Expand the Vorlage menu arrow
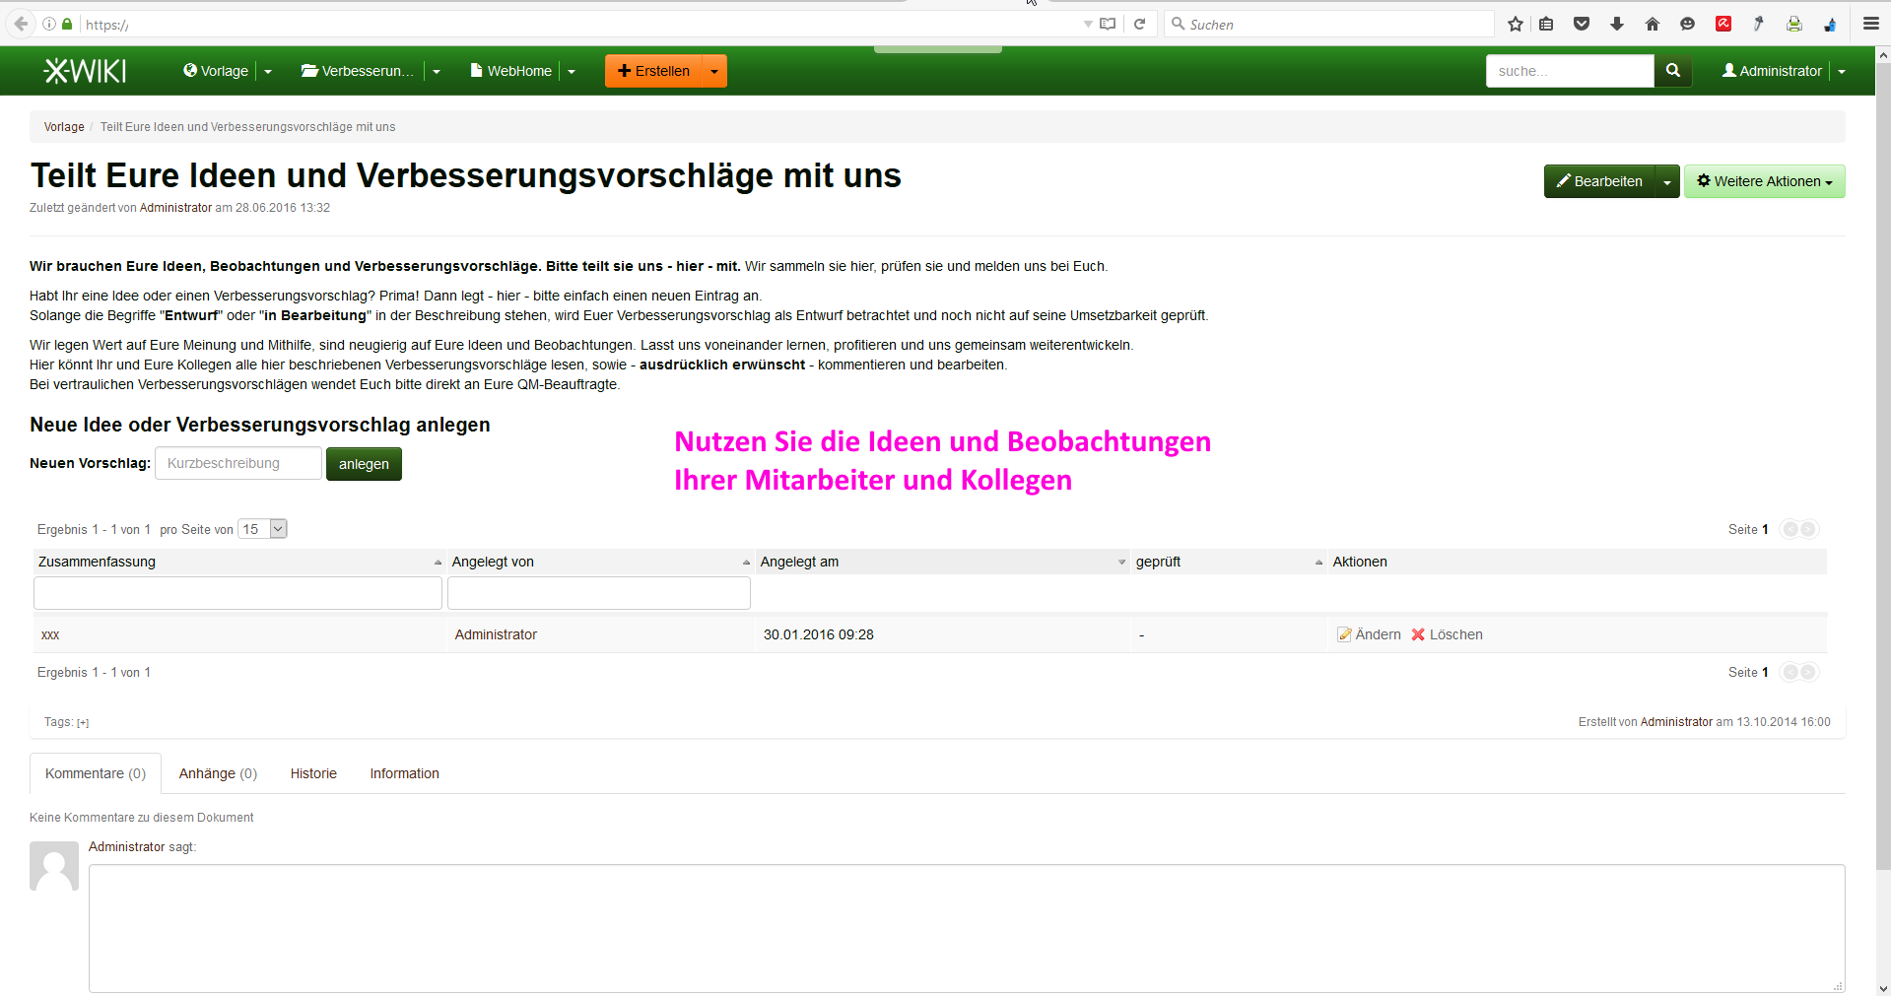The height and width of the screenshot is (996, 1891). coord(268,71)
